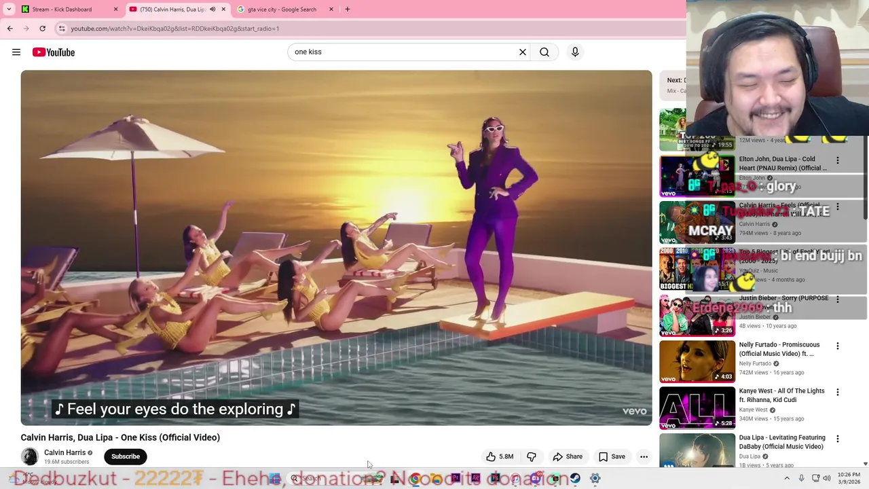Open more actions menu below video
869x489 pixels.
[644, 456]
